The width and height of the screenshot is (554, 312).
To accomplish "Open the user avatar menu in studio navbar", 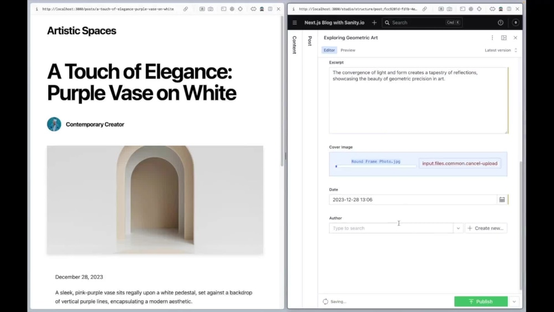I will point(515,23).
